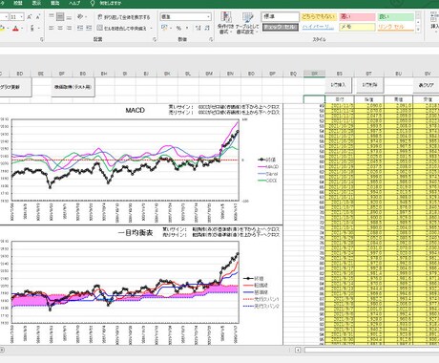Click the MACD chart title
Screen dimensions: 439x363
(135, 110)
